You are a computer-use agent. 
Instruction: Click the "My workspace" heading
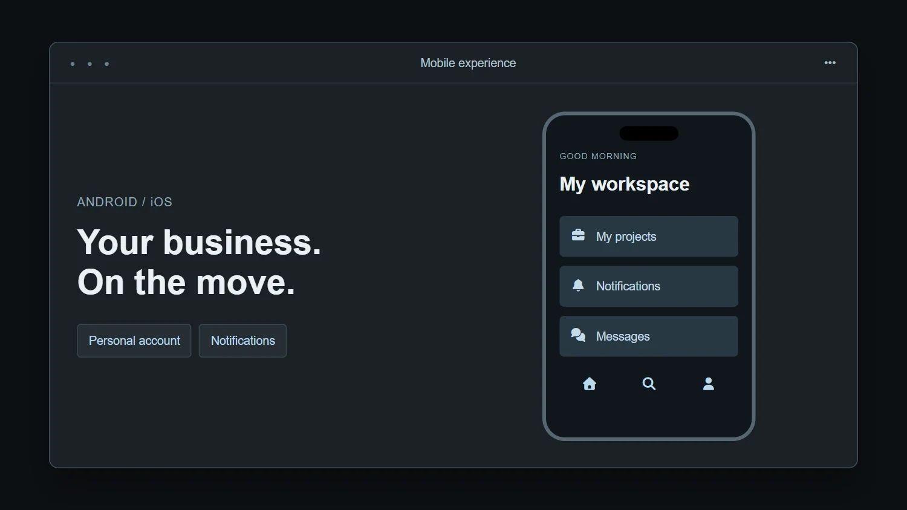[625, 184]
